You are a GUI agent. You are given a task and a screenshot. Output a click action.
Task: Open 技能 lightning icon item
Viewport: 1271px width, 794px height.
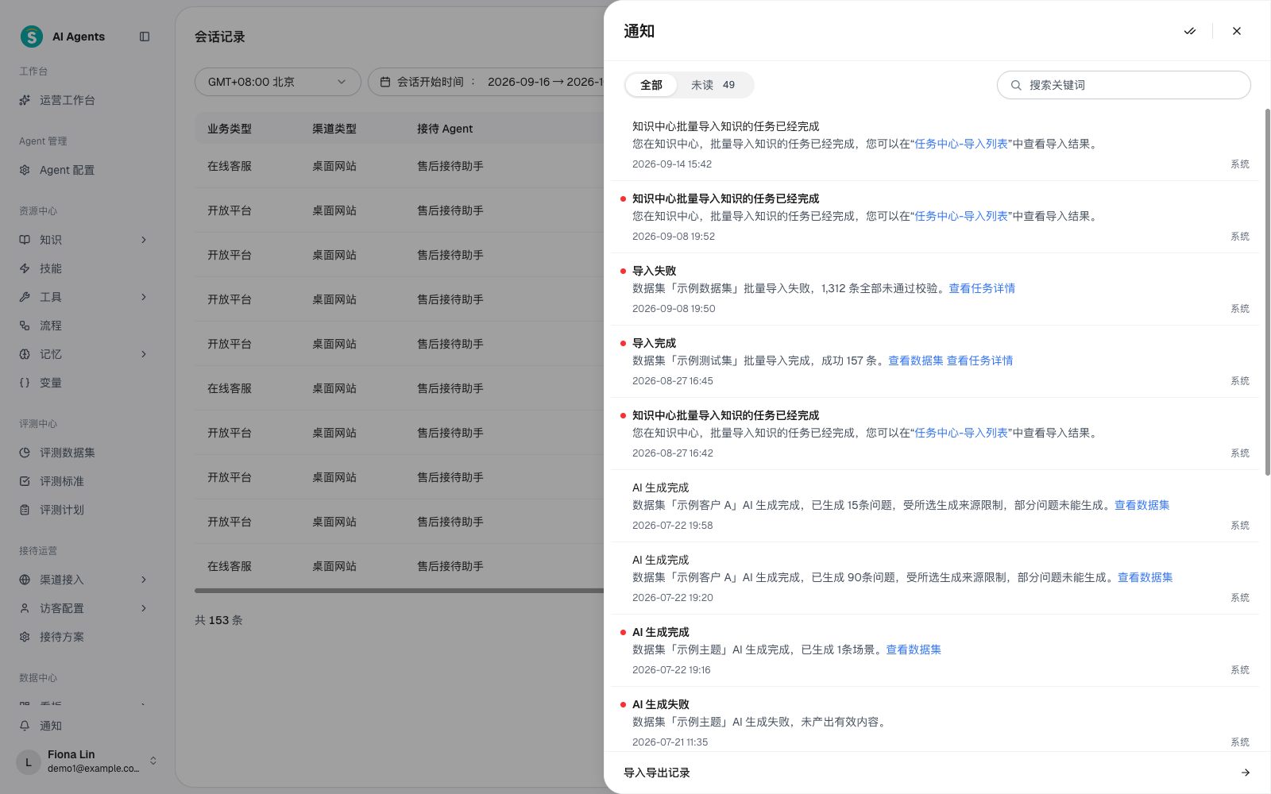[25, 268]
